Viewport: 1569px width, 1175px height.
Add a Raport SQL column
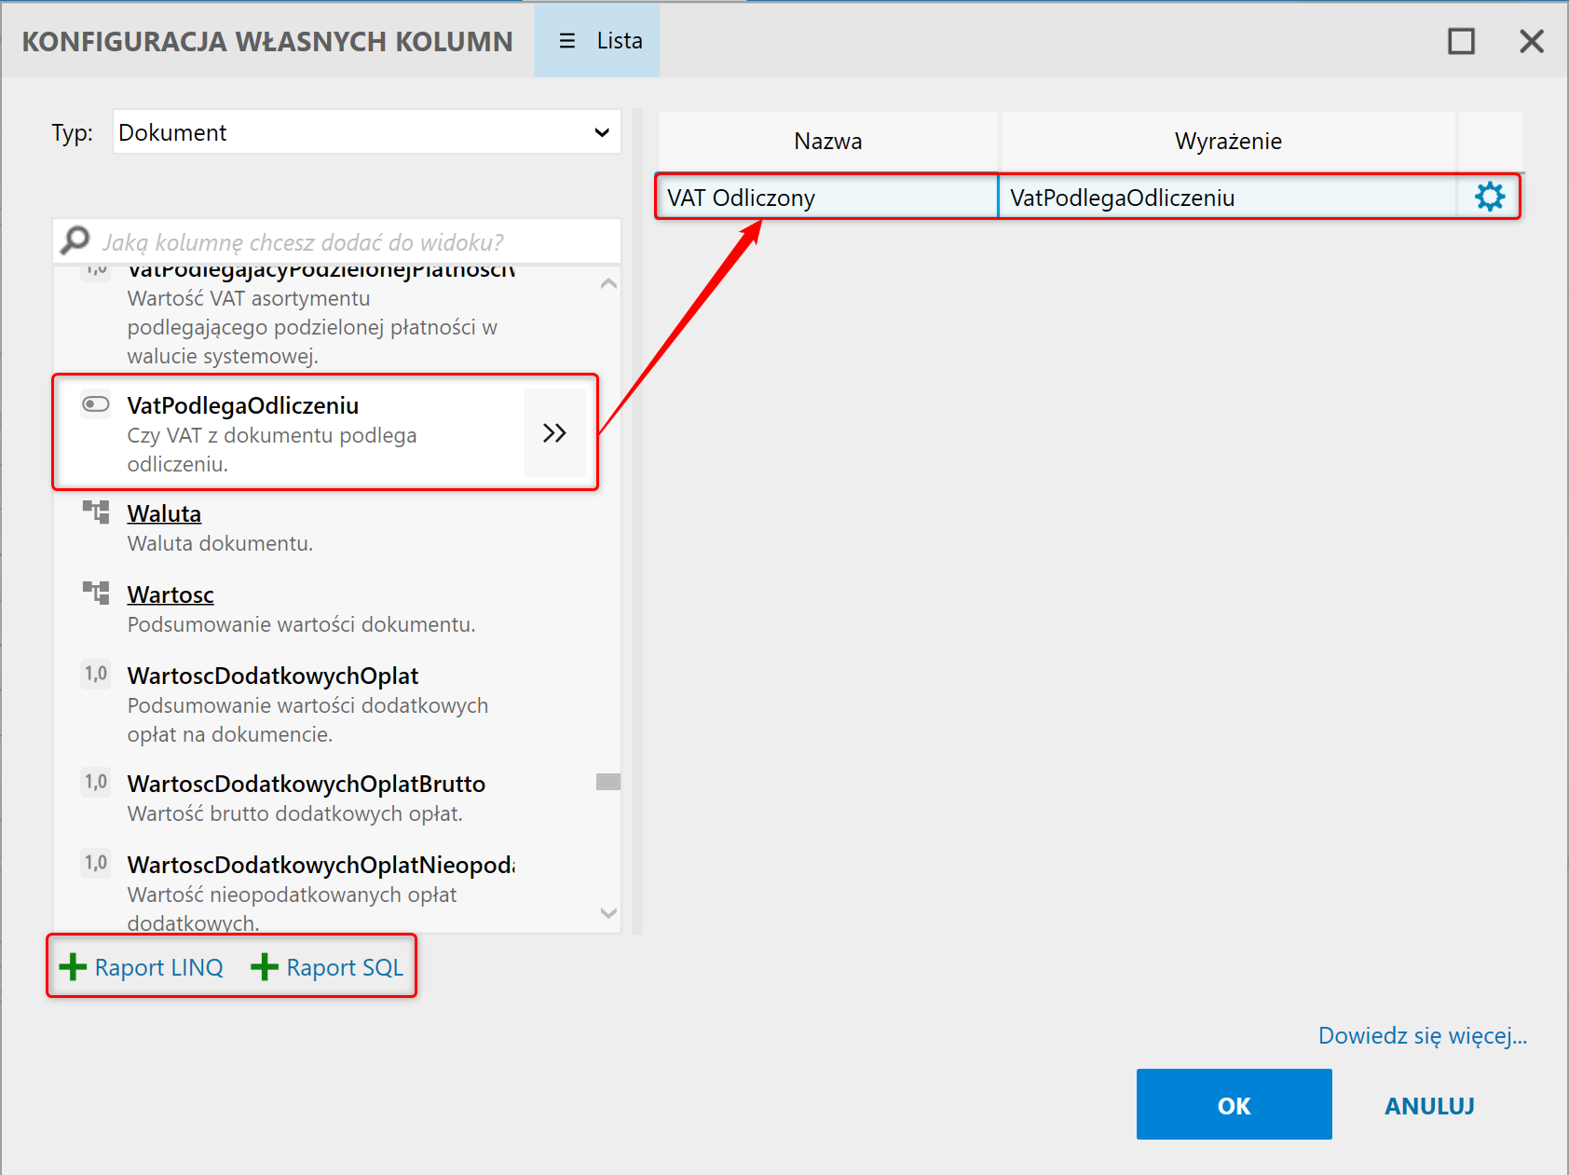[328, 967]
